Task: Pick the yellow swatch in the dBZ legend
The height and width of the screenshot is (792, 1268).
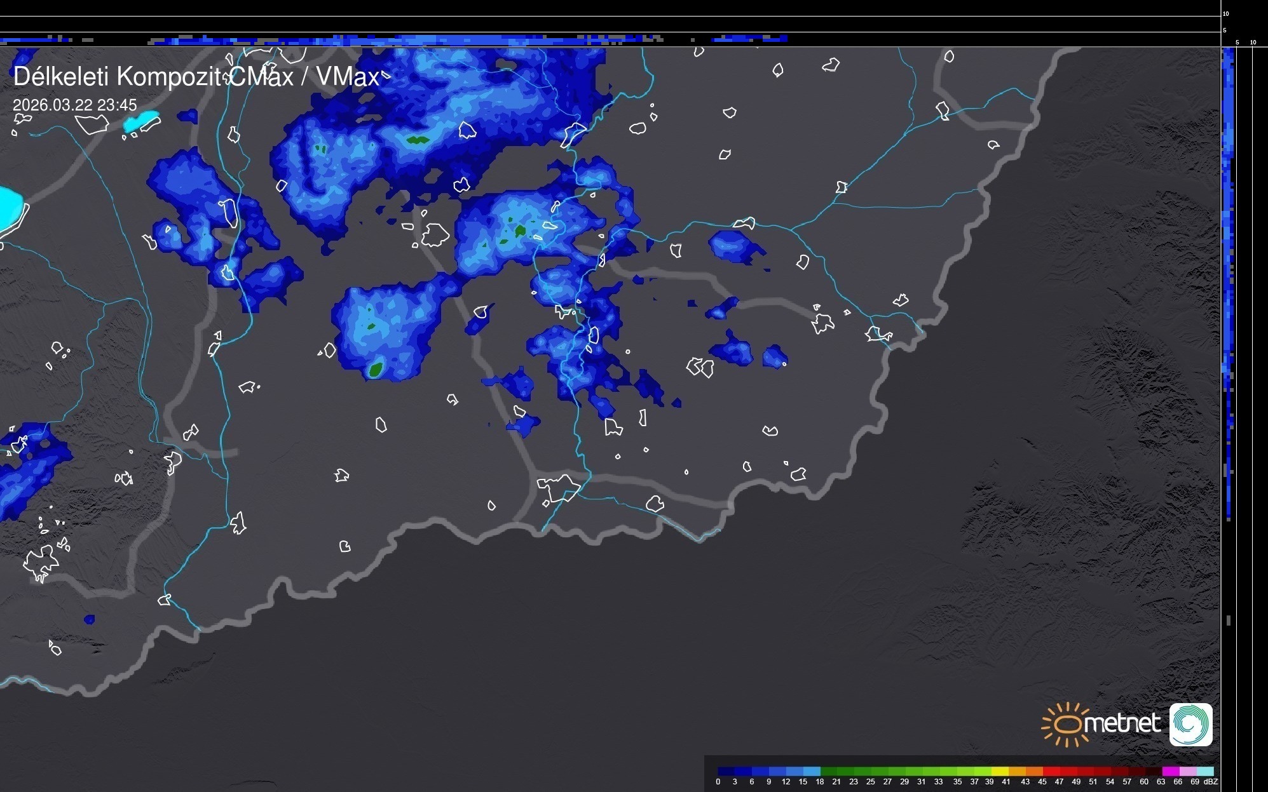Action: pos(999,771)
